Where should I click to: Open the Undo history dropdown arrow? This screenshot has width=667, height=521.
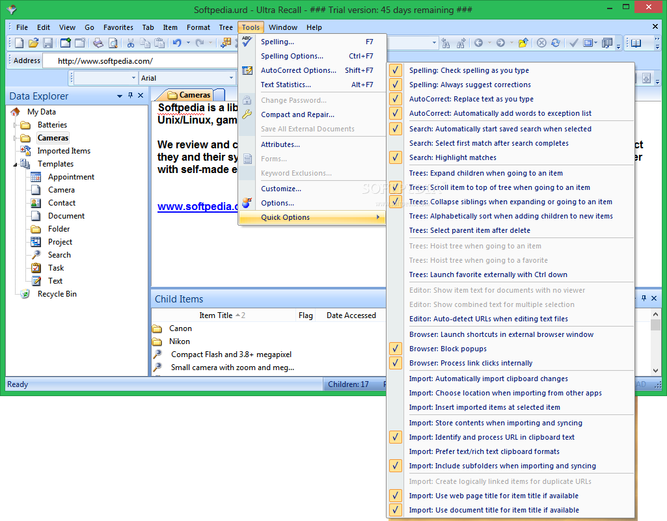188,42
